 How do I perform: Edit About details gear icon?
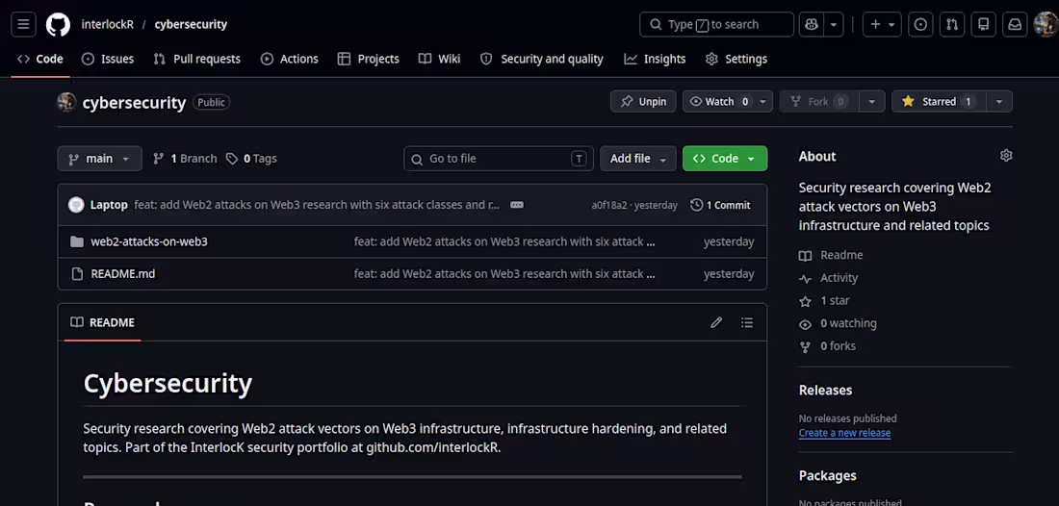pos(1006,156)
